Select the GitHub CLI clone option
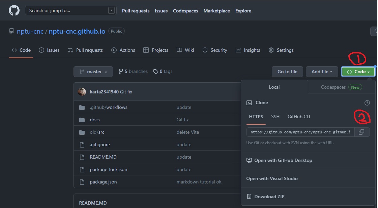378x208 pixels. 298,117
